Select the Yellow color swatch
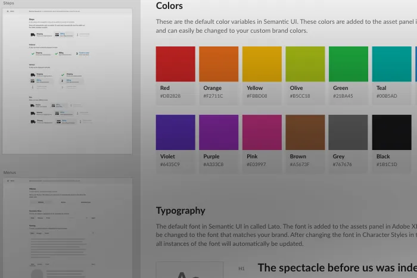Screen dimensions: 417x278 [x=262, y=64]
